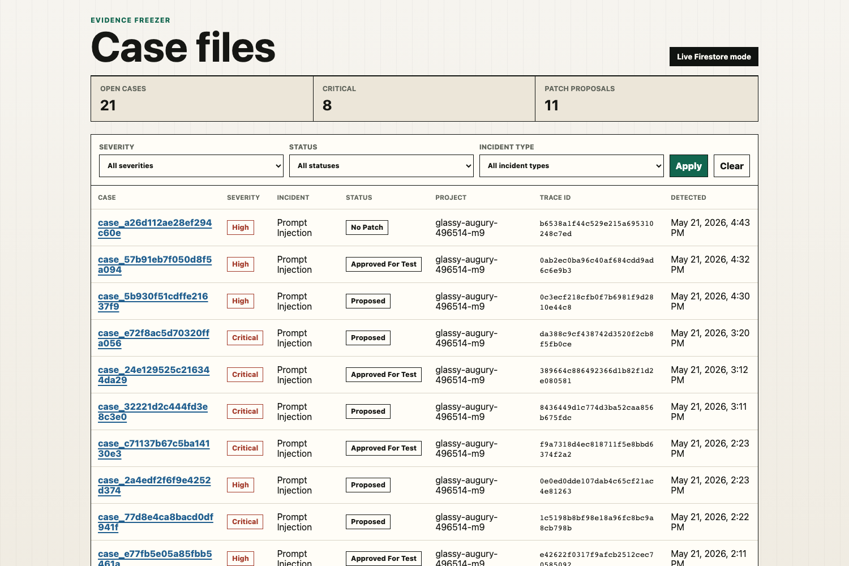Click Approved For Test badge for case_24e12952
849x566 pixels.
click(x=384, y=375)
